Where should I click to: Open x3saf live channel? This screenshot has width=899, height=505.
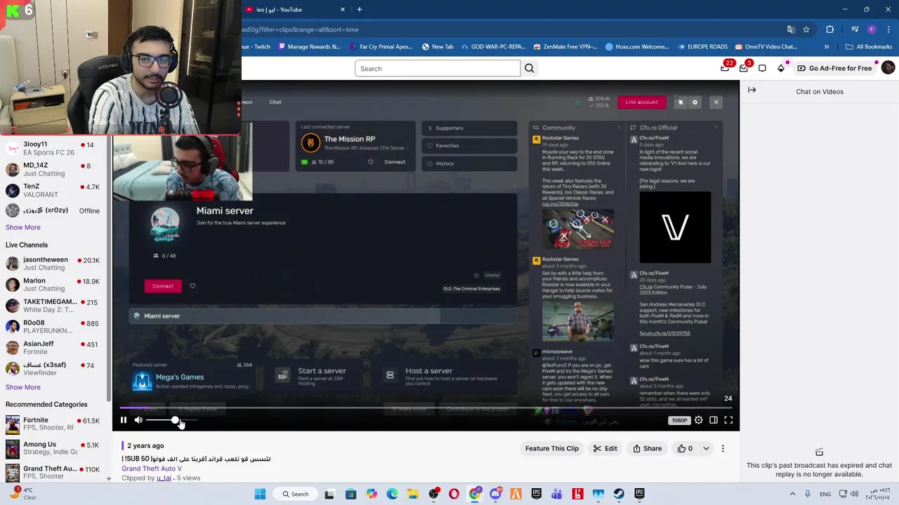click(53, 369)
